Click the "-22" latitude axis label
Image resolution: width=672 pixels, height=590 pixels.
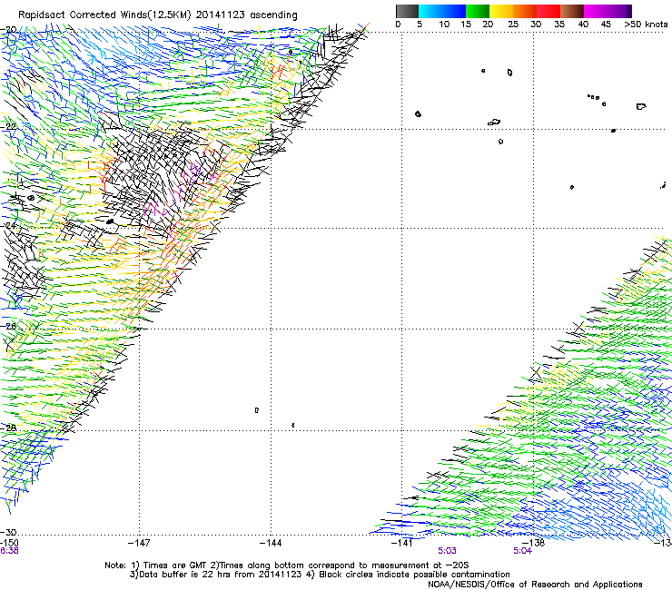[8, 127]
